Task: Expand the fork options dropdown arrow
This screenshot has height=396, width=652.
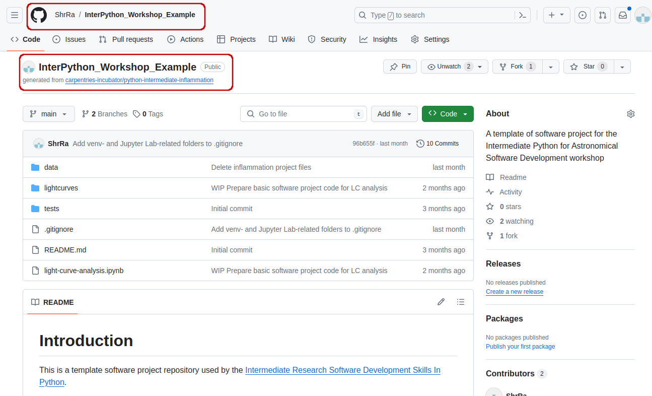Action: tap(551, 67)
